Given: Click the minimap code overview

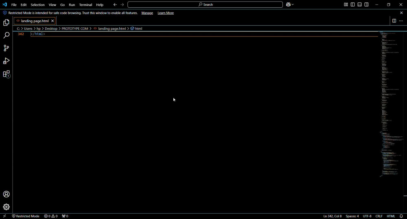Looking at the screenshot, I should point(391,104).
